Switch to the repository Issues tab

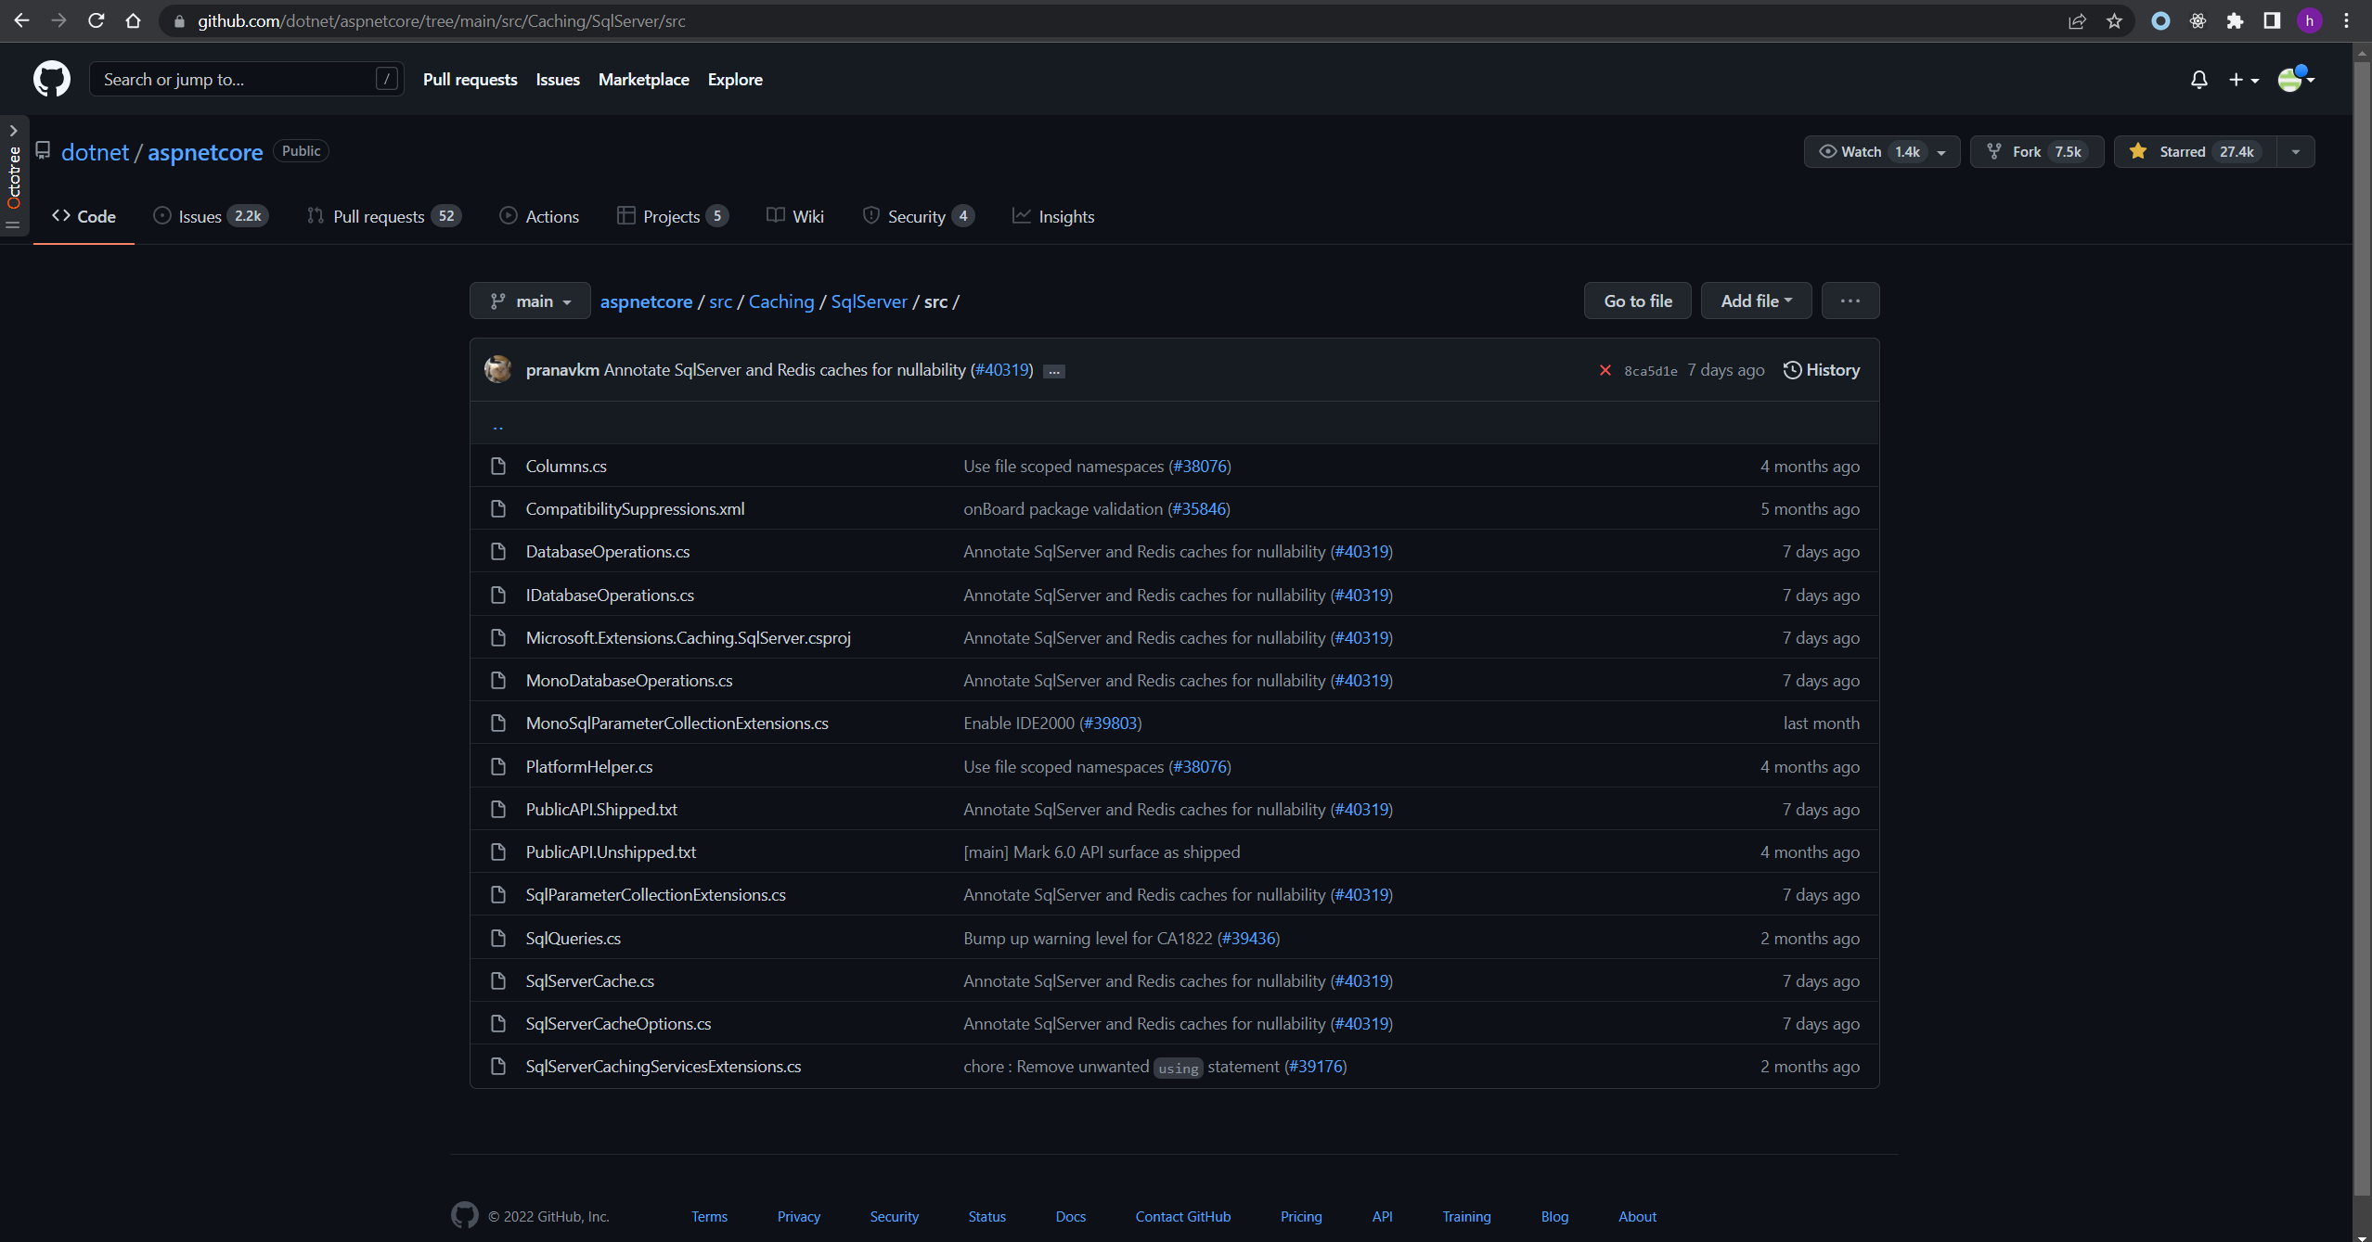211,216
